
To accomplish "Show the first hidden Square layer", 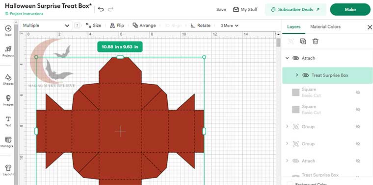I will point(358,92).
